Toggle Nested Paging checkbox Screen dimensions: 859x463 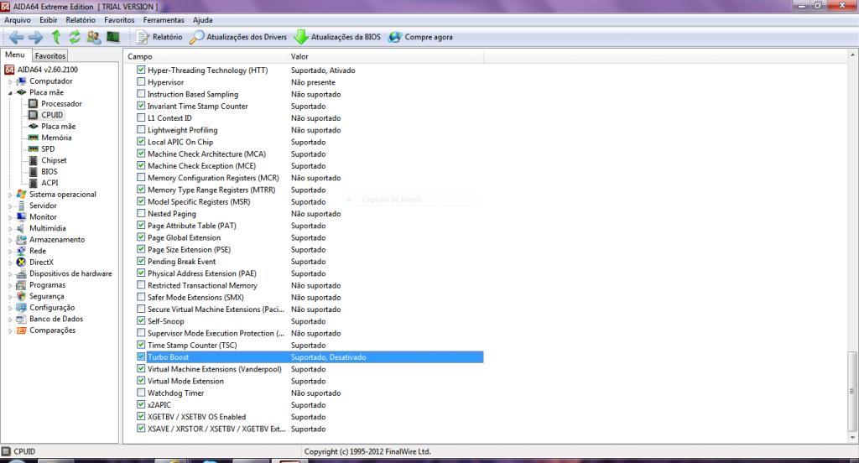141,213
